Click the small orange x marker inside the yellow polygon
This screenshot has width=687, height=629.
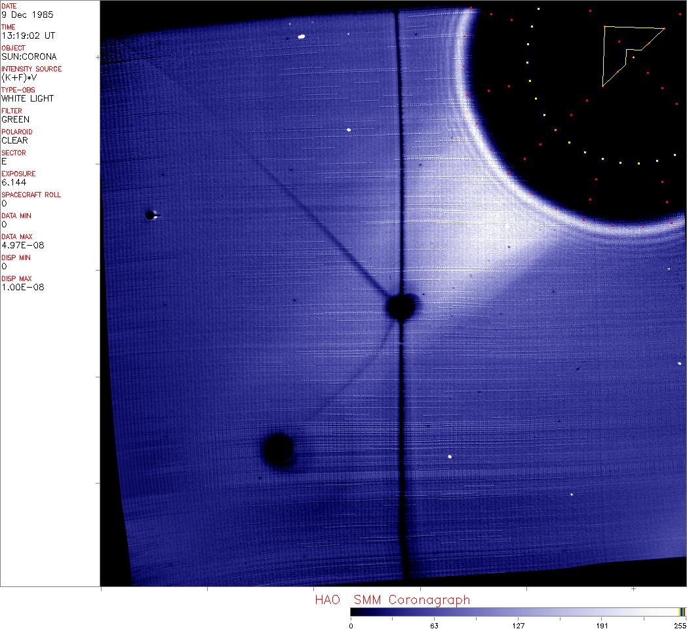633,58
